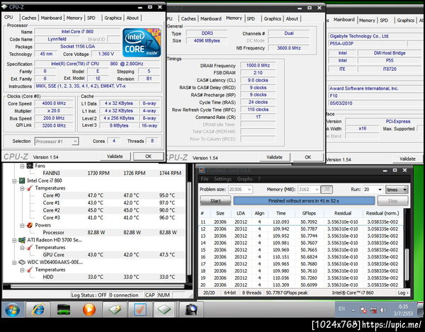Click the LinX Stop button
The height and width of the screenshot is (332, 425).
pos(392,200)
